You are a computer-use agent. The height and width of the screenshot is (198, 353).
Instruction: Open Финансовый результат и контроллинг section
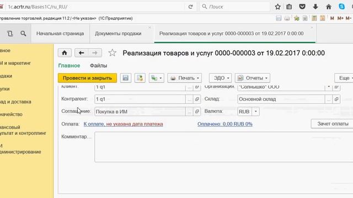(x=23, y=130)
